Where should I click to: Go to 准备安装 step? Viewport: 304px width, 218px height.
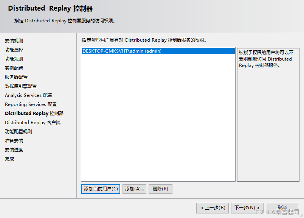click(14, 141)
